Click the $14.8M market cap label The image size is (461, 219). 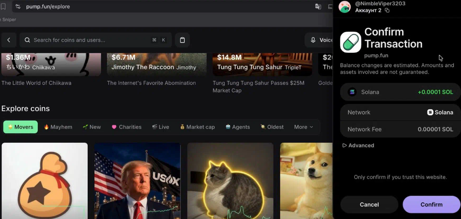pyautogui.click(x=229, y=57)
